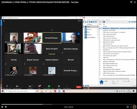Select Вадим Саитов participant tile
Screen dimensions: 137x109
[33, 60]
